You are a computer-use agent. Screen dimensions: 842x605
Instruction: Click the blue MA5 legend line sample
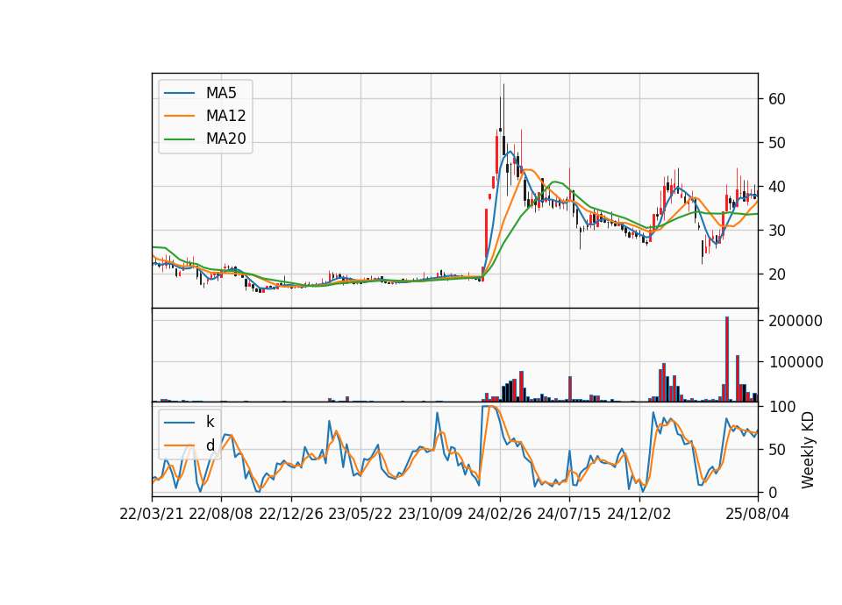[x=179, y=93]
